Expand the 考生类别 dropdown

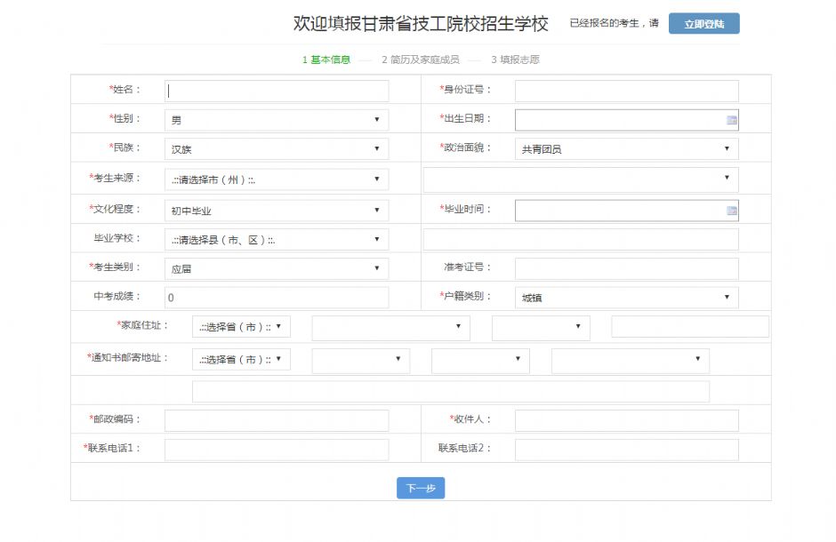[x=276, y=269]
